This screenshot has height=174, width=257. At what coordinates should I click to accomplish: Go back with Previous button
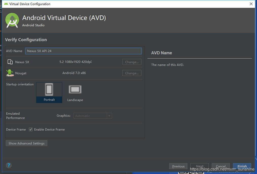point(178,166)
